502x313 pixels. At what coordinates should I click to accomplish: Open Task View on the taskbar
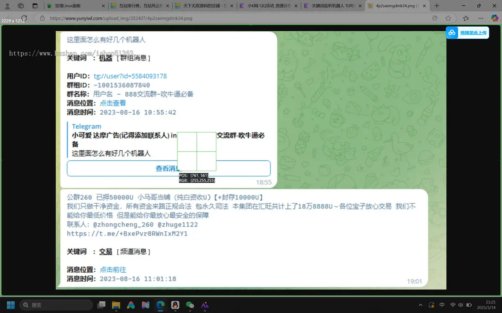click(x=101, y=305)
